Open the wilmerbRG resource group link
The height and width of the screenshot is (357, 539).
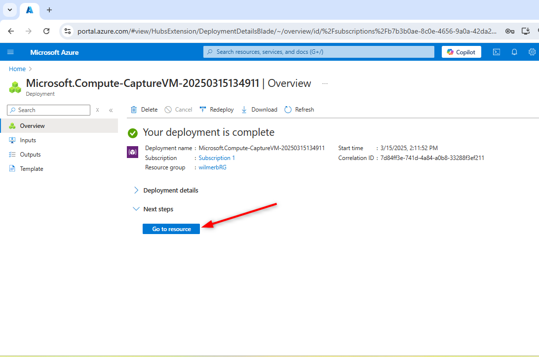pyautogui.click(x=212, y=167)
